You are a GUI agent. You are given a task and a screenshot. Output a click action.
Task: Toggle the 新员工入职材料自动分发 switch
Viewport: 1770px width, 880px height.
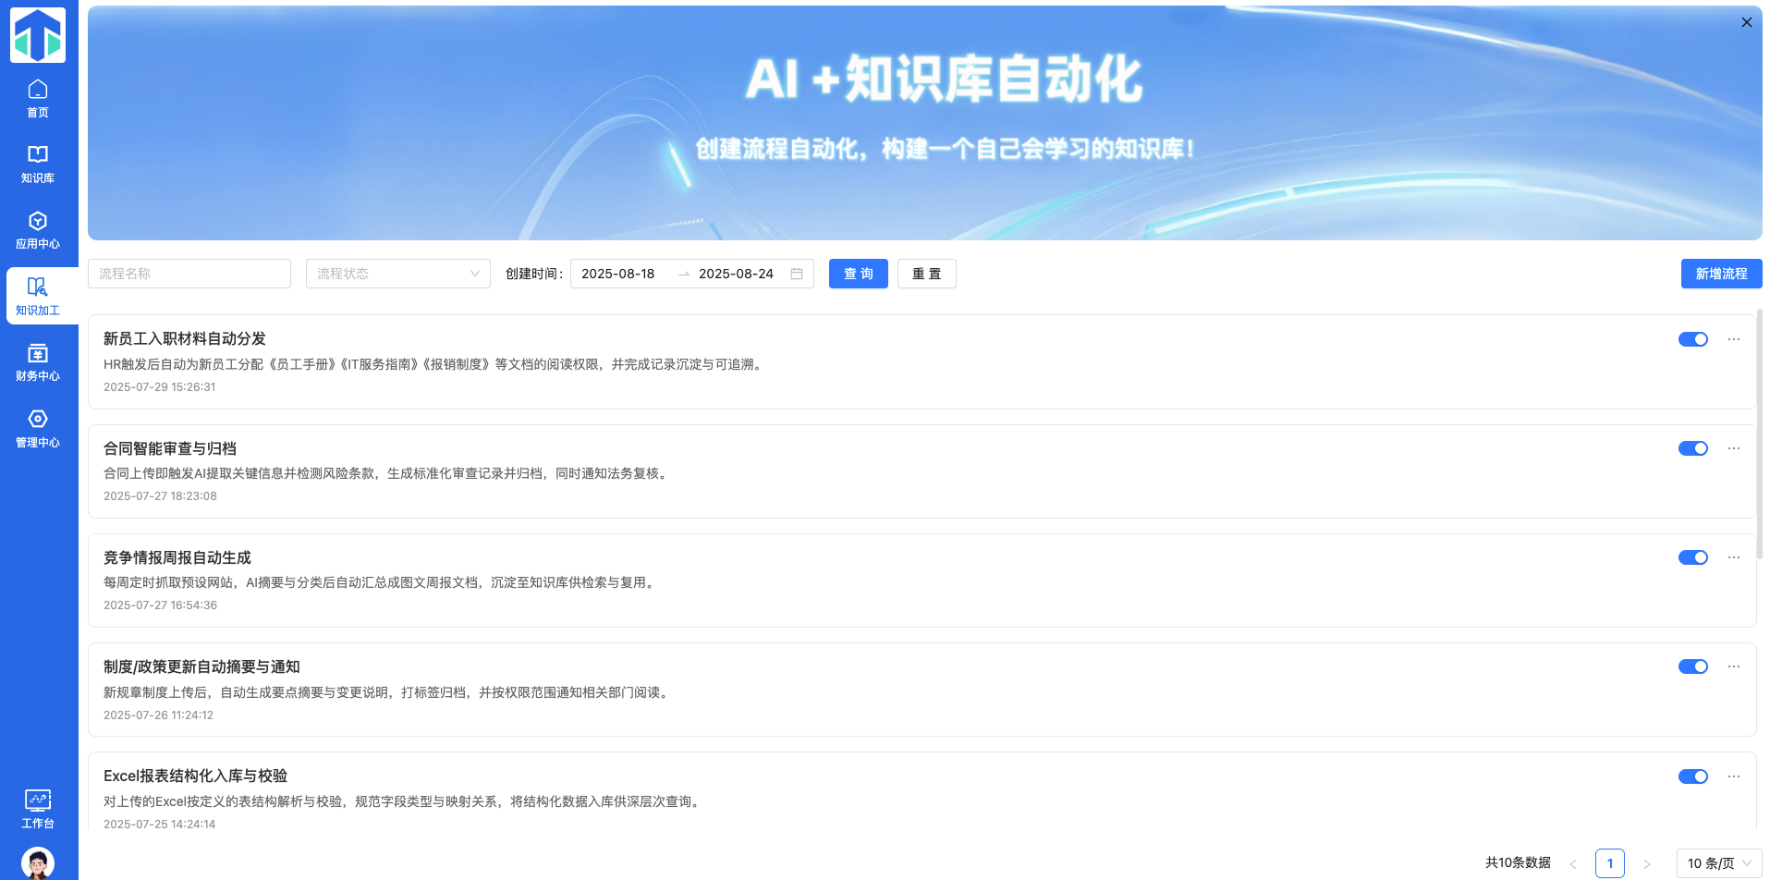click(1693, 339)
